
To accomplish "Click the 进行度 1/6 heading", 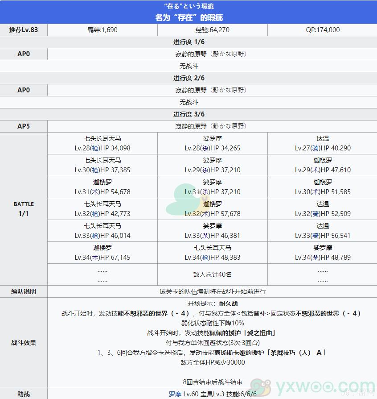I will pyautogui.click(x=189, y=42).
